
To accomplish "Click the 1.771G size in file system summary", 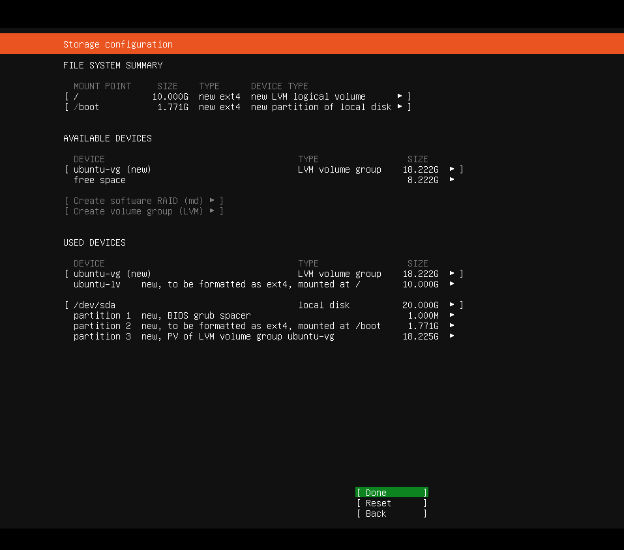I will click(173, 107).
